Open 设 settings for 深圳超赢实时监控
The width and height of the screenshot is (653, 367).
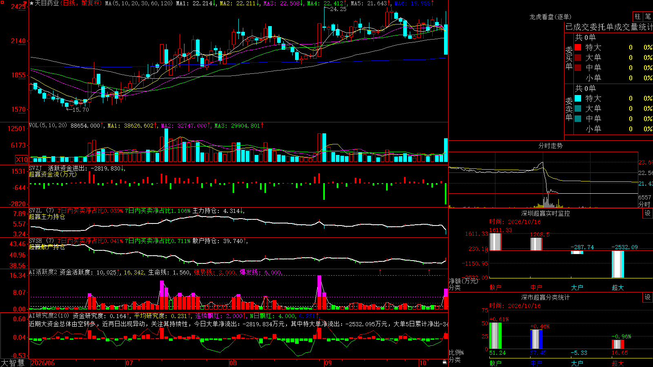pos(648,213)
